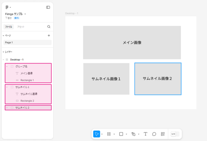The height and width of the screenshot is (141, 207).
Task: Toggle the sidebar collapse icon
Action: [x=48, y=7]
